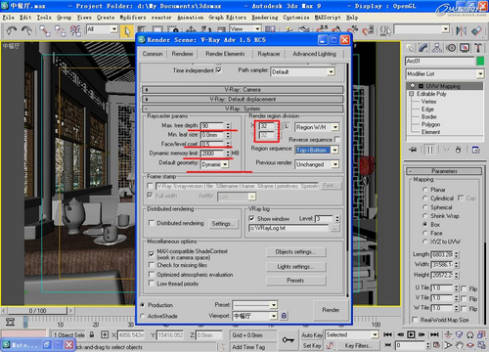
Task: Click the lock selection padlock icon
Action: pos(92,334)
